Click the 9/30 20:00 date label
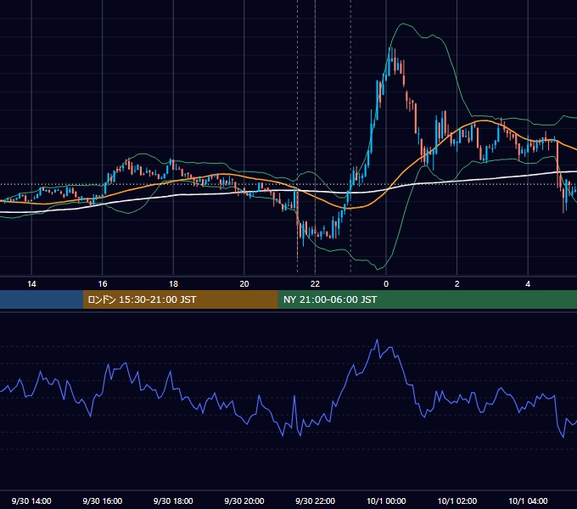 click(x=244, y=501)
